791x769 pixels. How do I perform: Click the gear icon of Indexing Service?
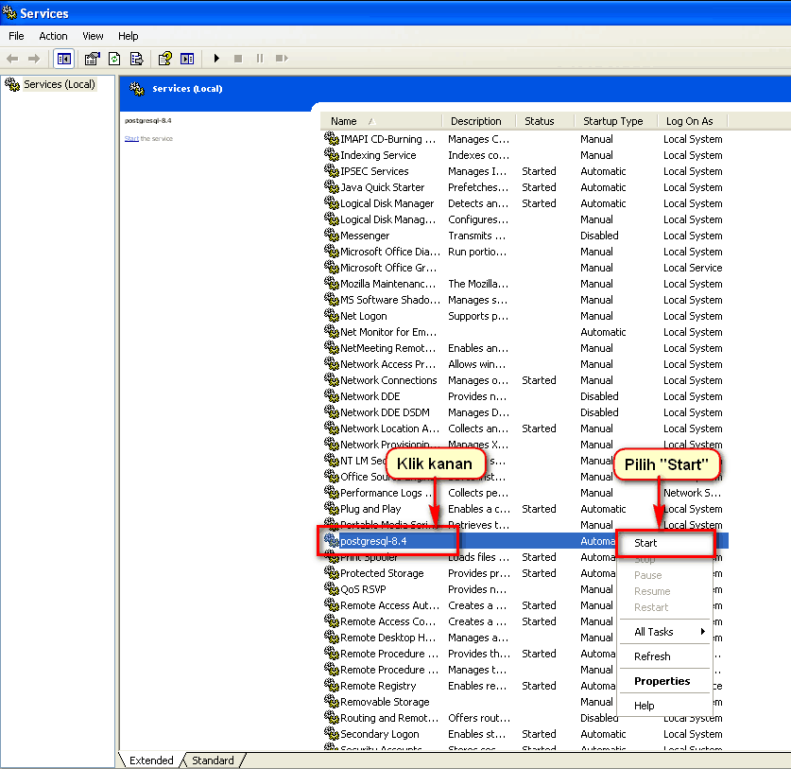(331, 154)
